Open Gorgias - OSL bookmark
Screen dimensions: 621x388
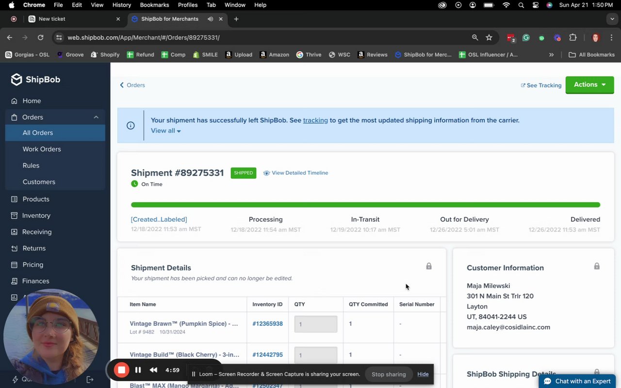click(x=28, y=55)
